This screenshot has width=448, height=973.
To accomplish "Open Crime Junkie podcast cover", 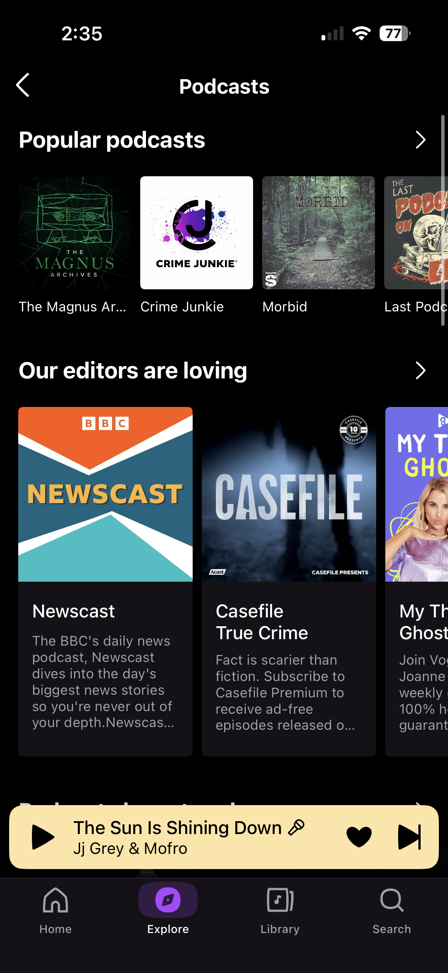I will pos(196,233).
